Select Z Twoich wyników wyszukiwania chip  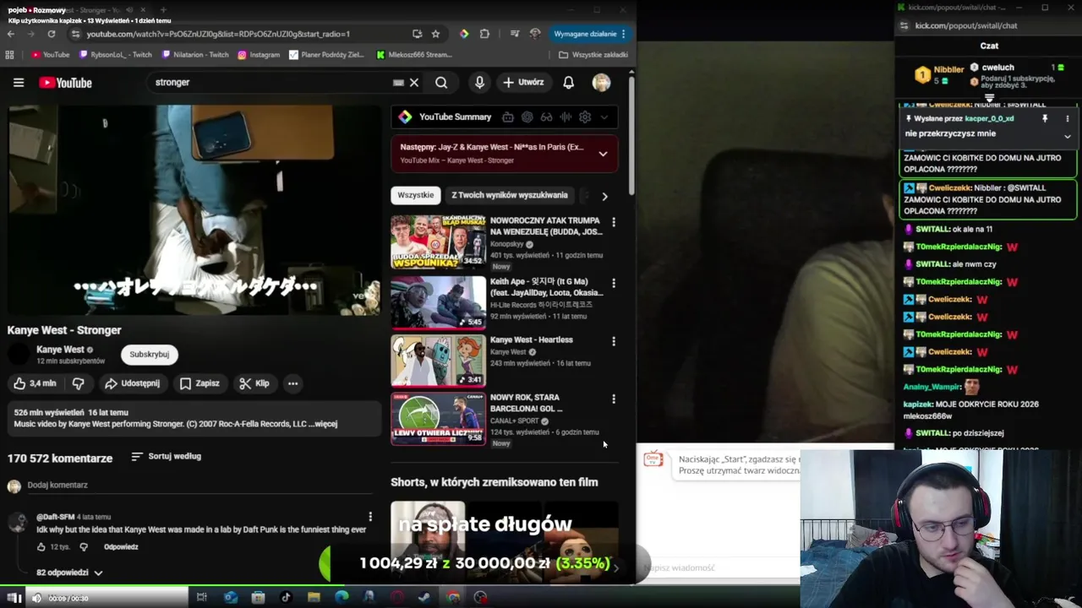(510, 195)
